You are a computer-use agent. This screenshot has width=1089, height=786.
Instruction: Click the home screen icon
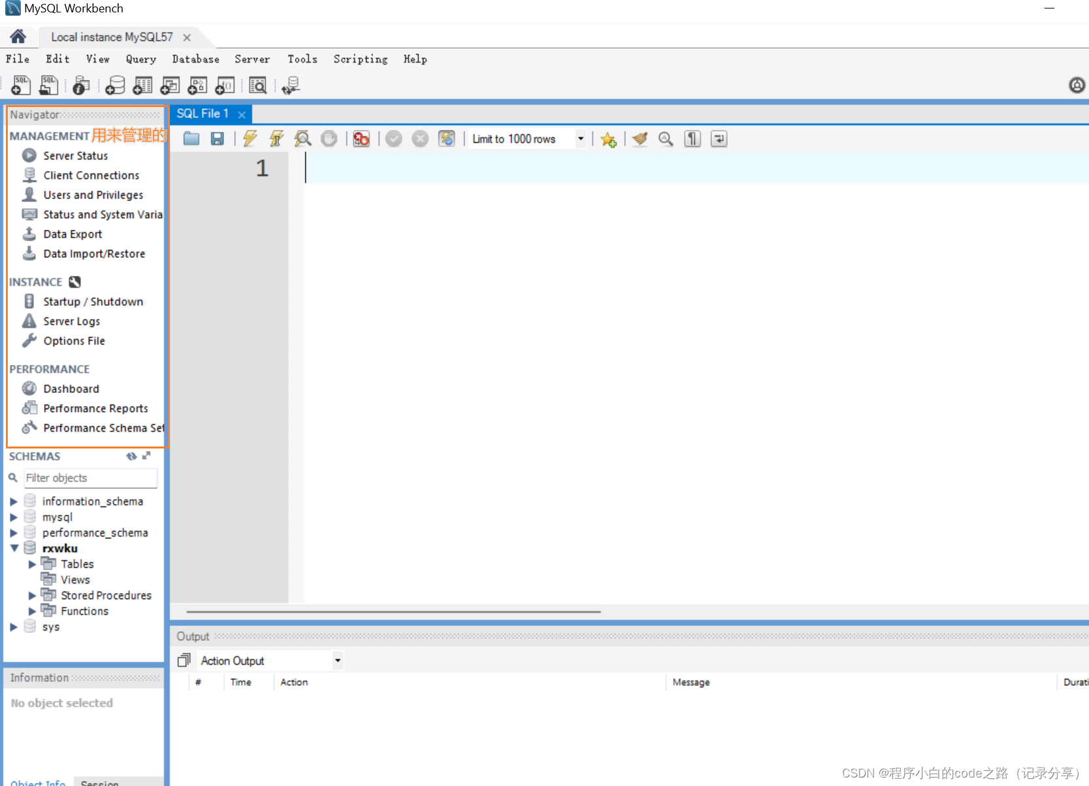18,37
